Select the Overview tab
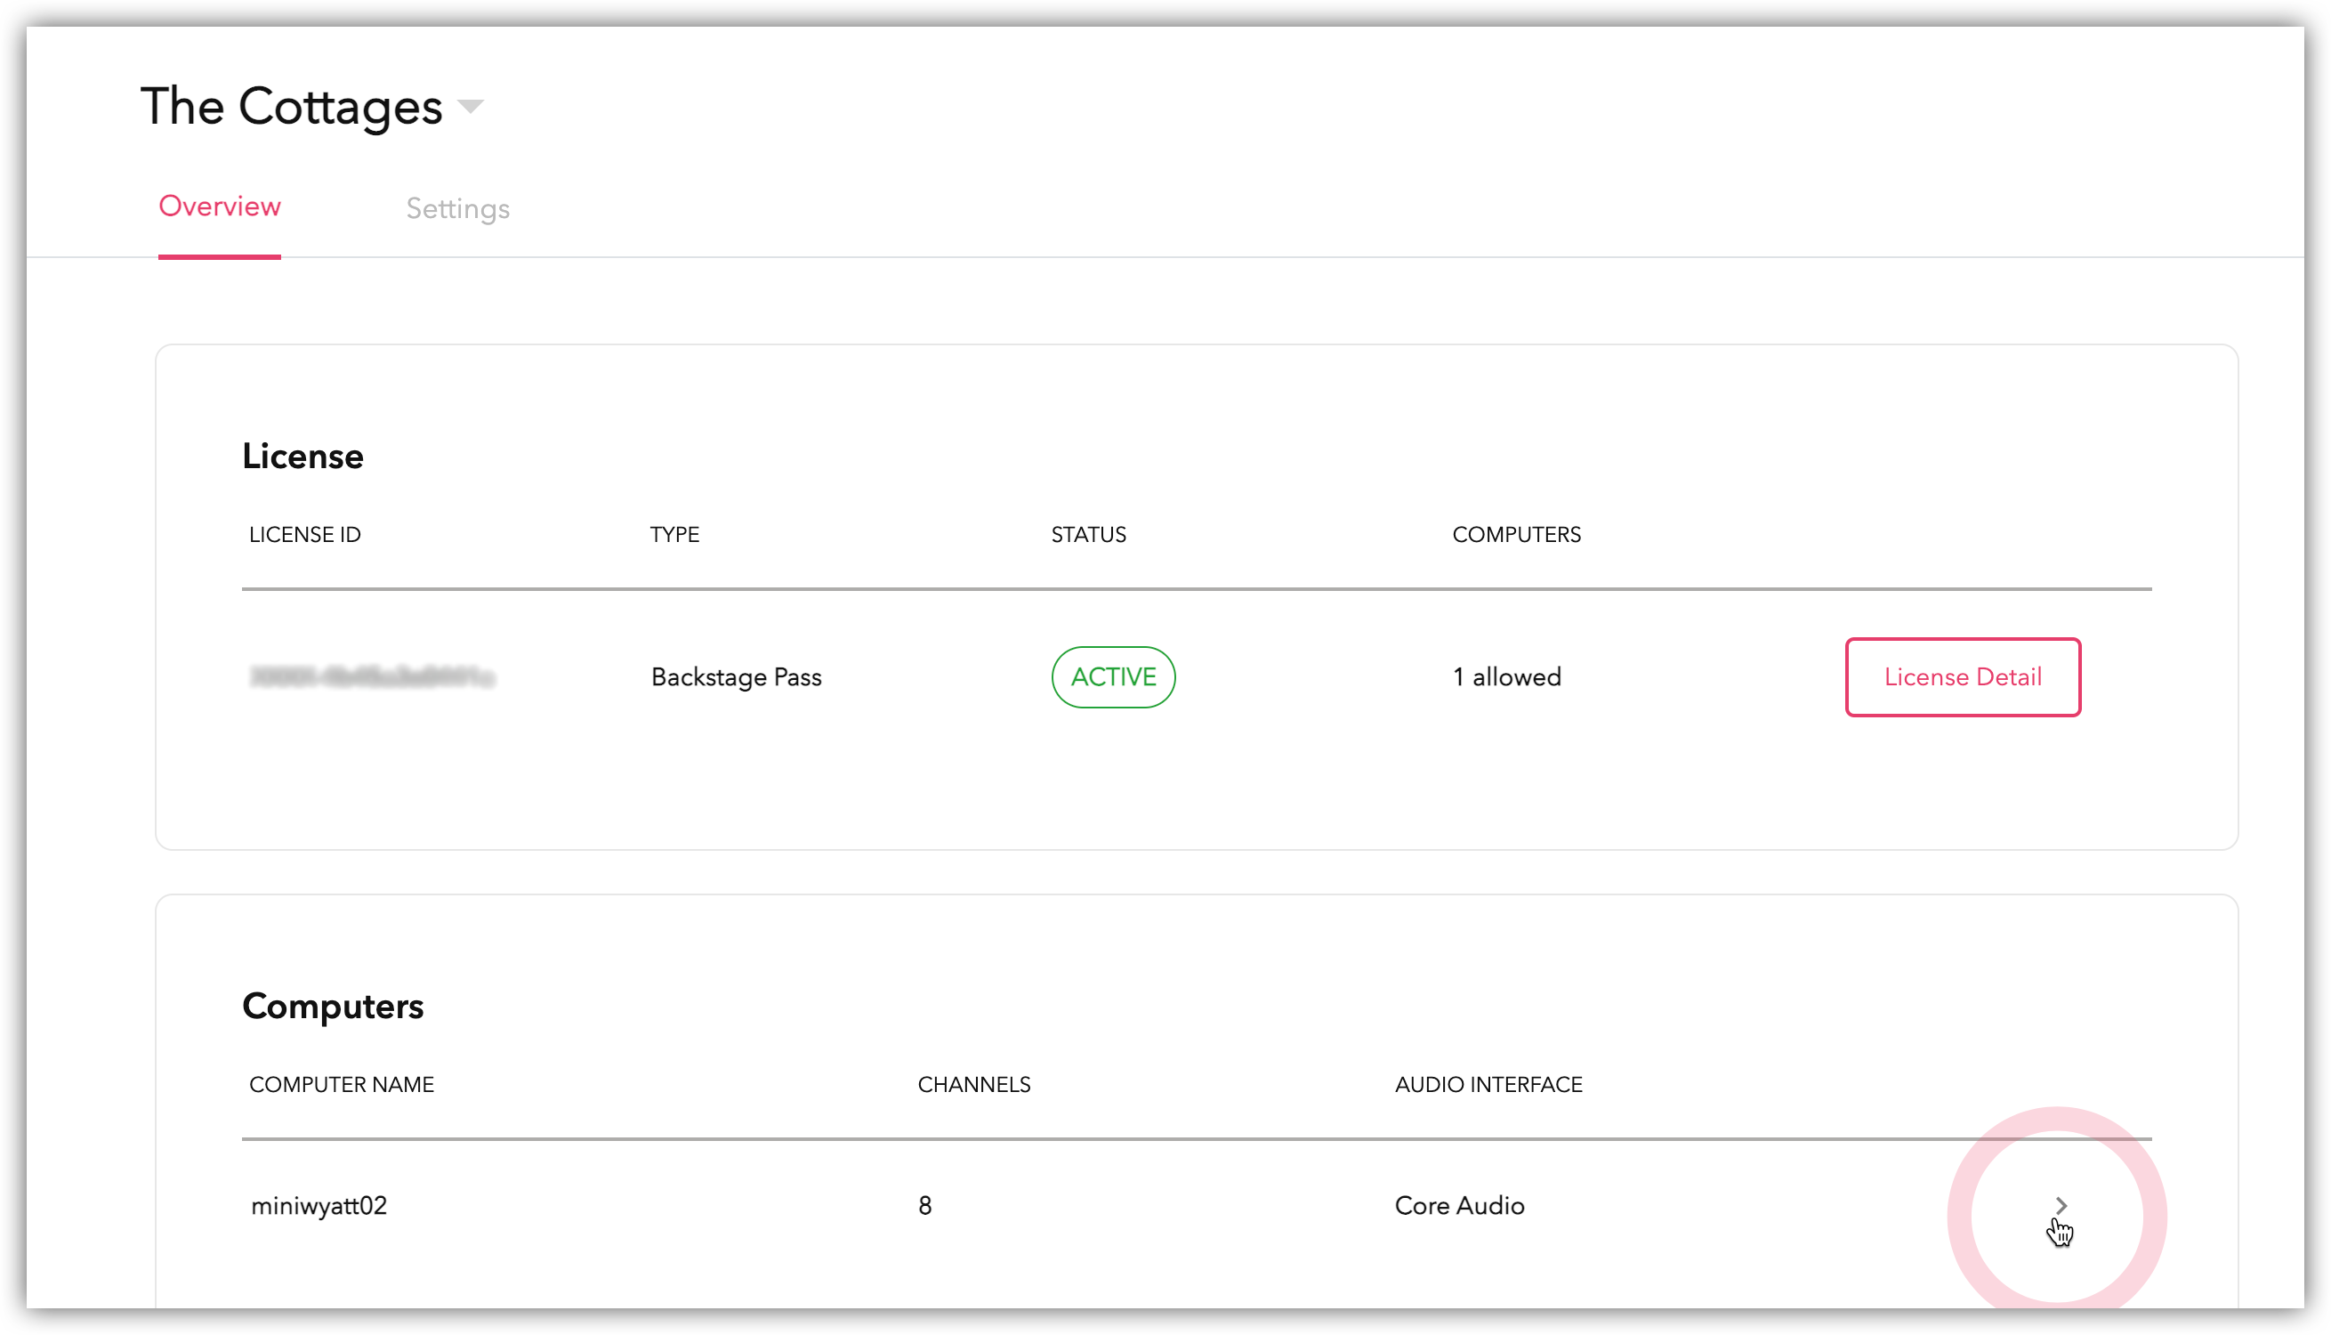Screen dimensions: 2331x1335 [220, 206]
